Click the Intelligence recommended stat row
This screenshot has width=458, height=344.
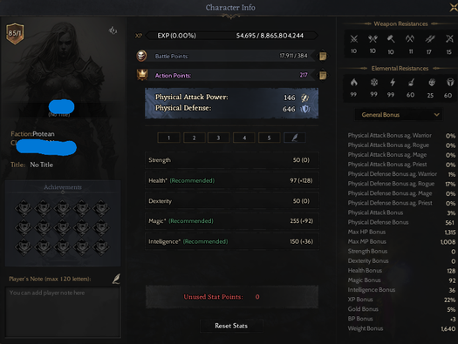pos(232,241)
